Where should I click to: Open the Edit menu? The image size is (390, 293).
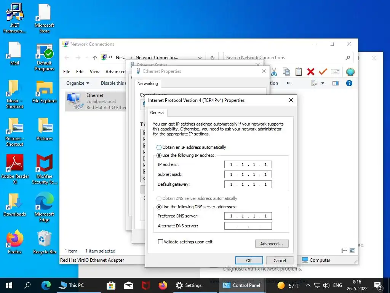coord(80,72)
